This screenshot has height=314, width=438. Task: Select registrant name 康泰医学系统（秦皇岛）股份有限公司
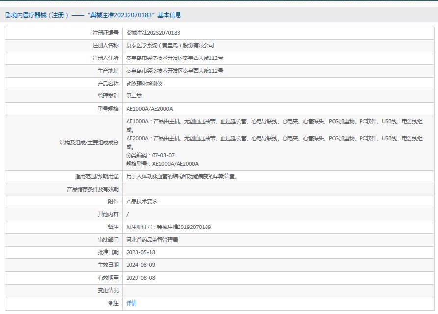point(170,45)
